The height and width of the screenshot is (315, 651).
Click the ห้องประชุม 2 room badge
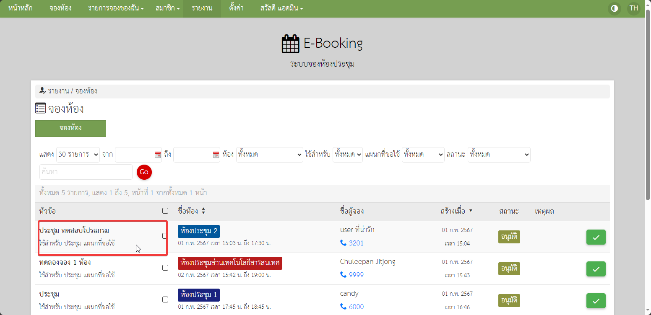pos(199,231)
